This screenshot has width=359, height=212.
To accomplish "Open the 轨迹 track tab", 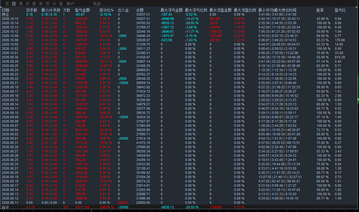I will [x=97, y=4].
